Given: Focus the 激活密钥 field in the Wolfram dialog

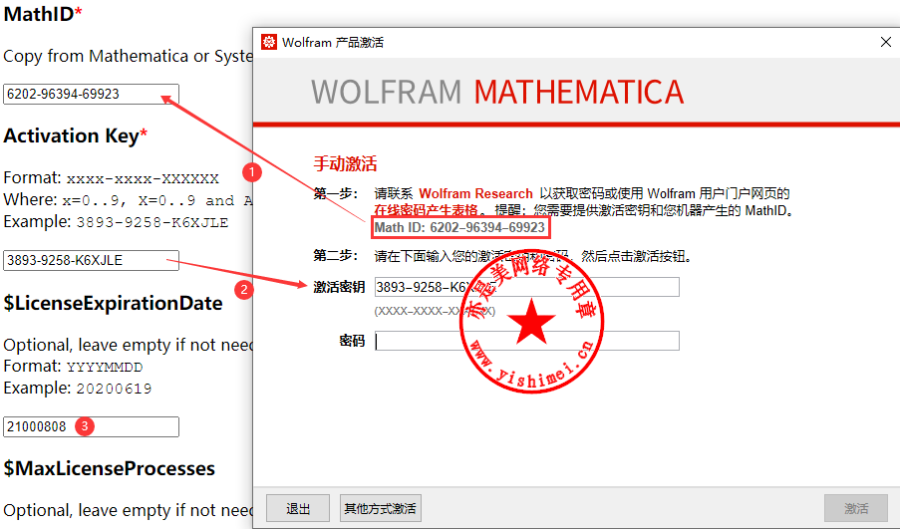Looking at the screenshot, I should (526, 287).
